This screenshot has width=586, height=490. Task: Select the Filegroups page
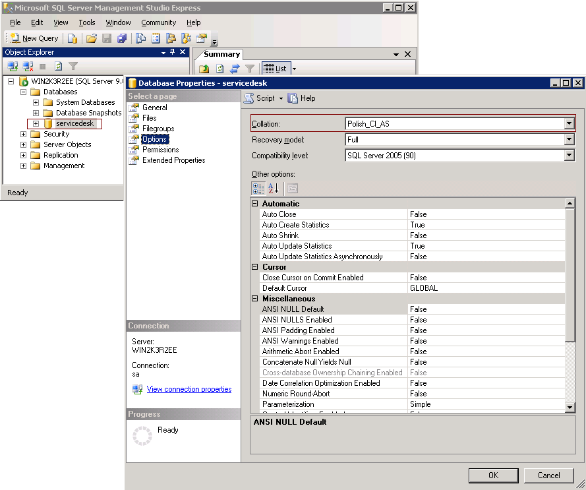[158, 129]
